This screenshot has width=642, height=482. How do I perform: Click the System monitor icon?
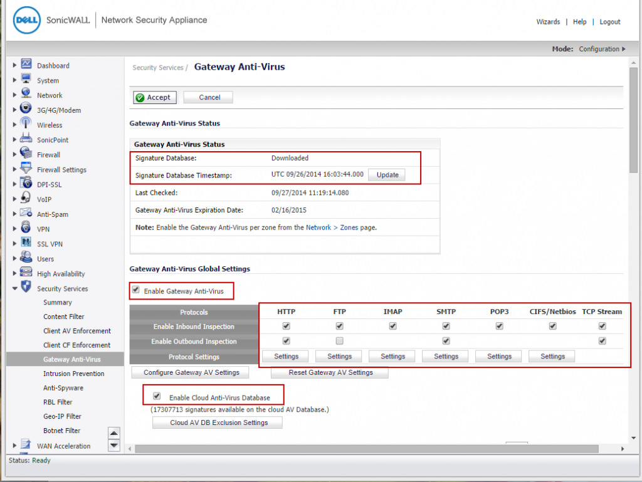point(26,79)
